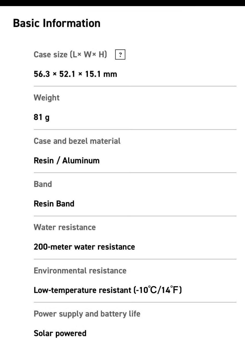The width and height of the screenshot is (245, 340).
Task: Select the Environmental resistance label
Action: (x=80, y=271)
